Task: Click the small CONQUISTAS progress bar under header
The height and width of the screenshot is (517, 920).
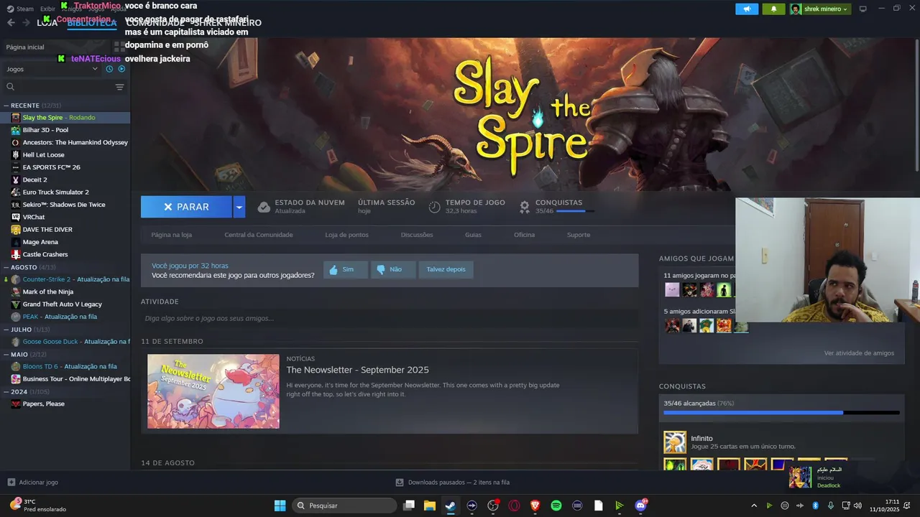Action: click(x=575, y=211)
